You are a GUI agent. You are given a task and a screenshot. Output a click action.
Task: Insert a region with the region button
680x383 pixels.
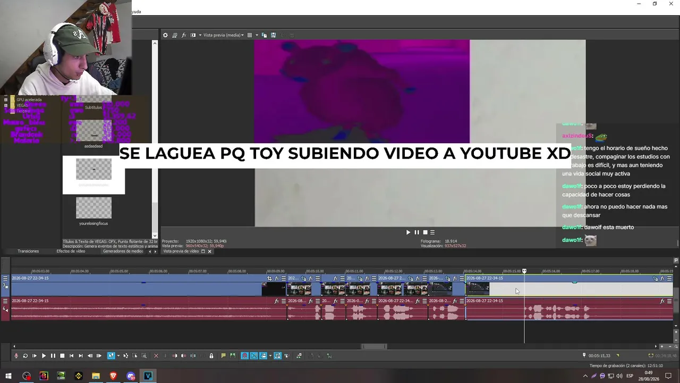point(233,356)
